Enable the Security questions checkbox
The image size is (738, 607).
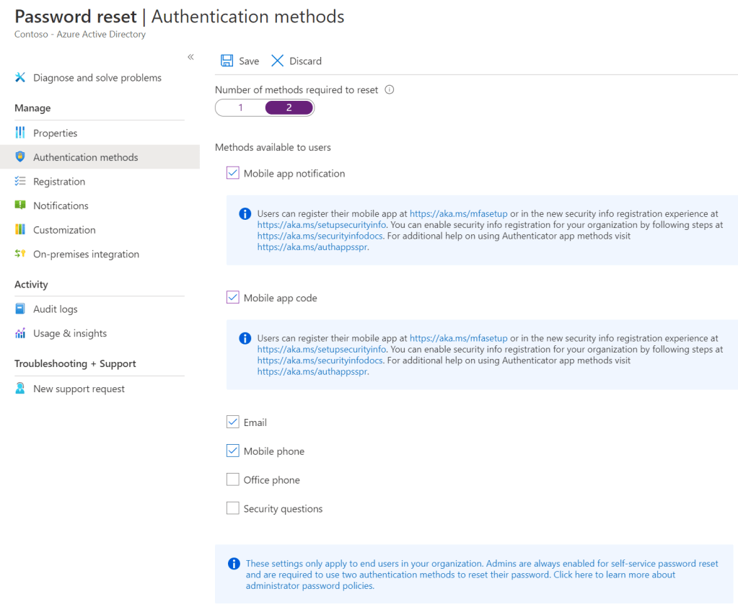[233, 508]
